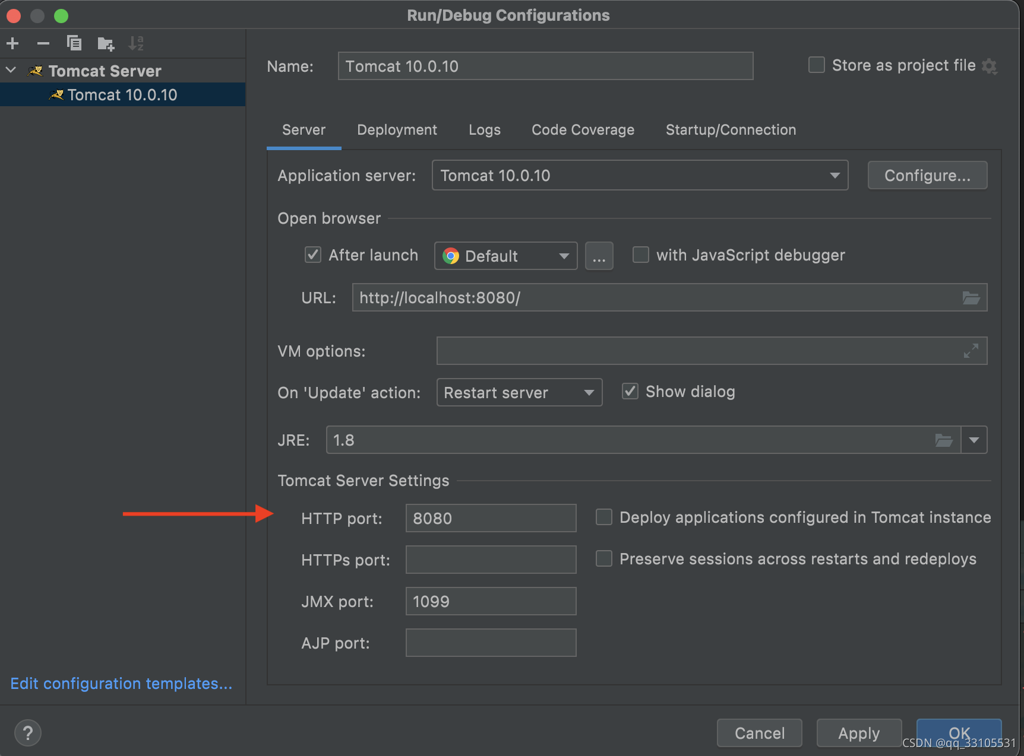Click the gear icon beside Store as project file
This screenshot has height=756, width=1024.
pos(989,66)
